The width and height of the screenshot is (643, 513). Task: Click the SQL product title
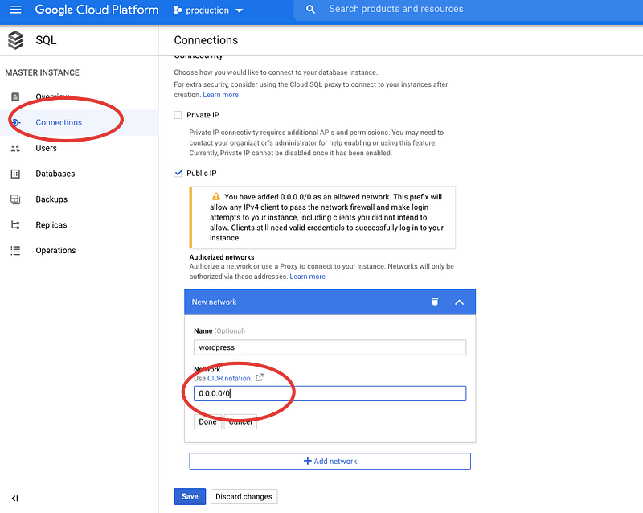(x=46, y=40)
